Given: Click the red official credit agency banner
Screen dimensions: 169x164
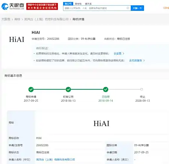Looking at the screenshot, I should click(x=42, y=6).
